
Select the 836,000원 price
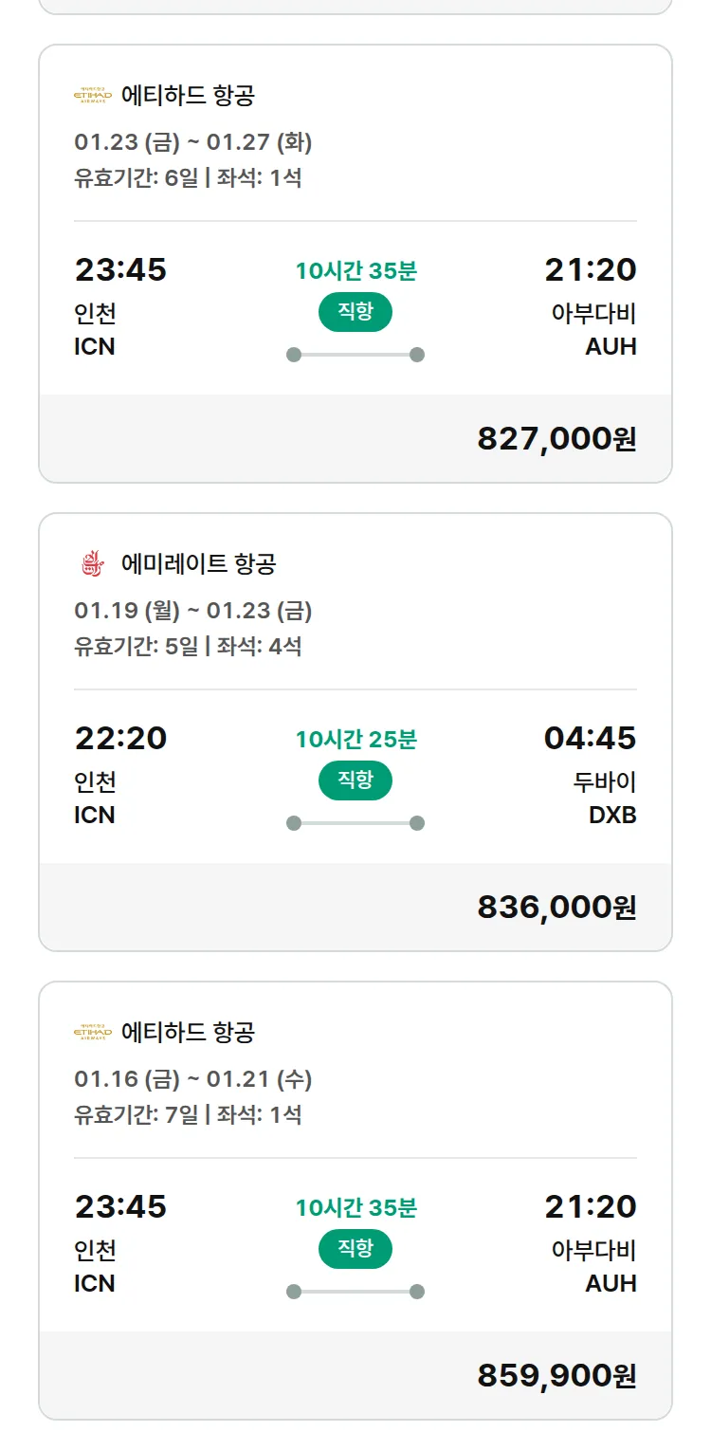pyautogui.click(x=556, y=908)
